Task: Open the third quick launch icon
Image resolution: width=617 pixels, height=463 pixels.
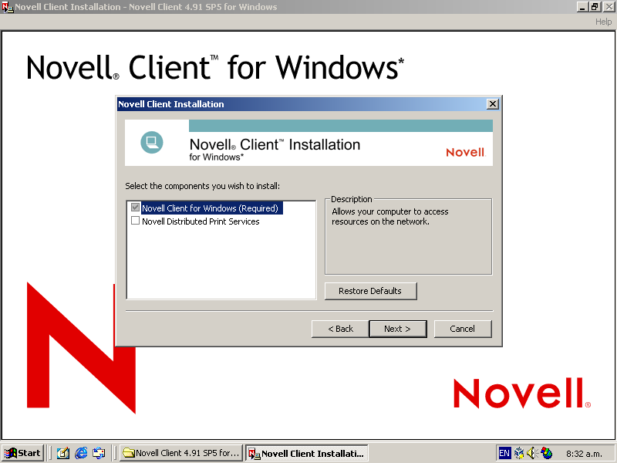Action: [99, 453]
